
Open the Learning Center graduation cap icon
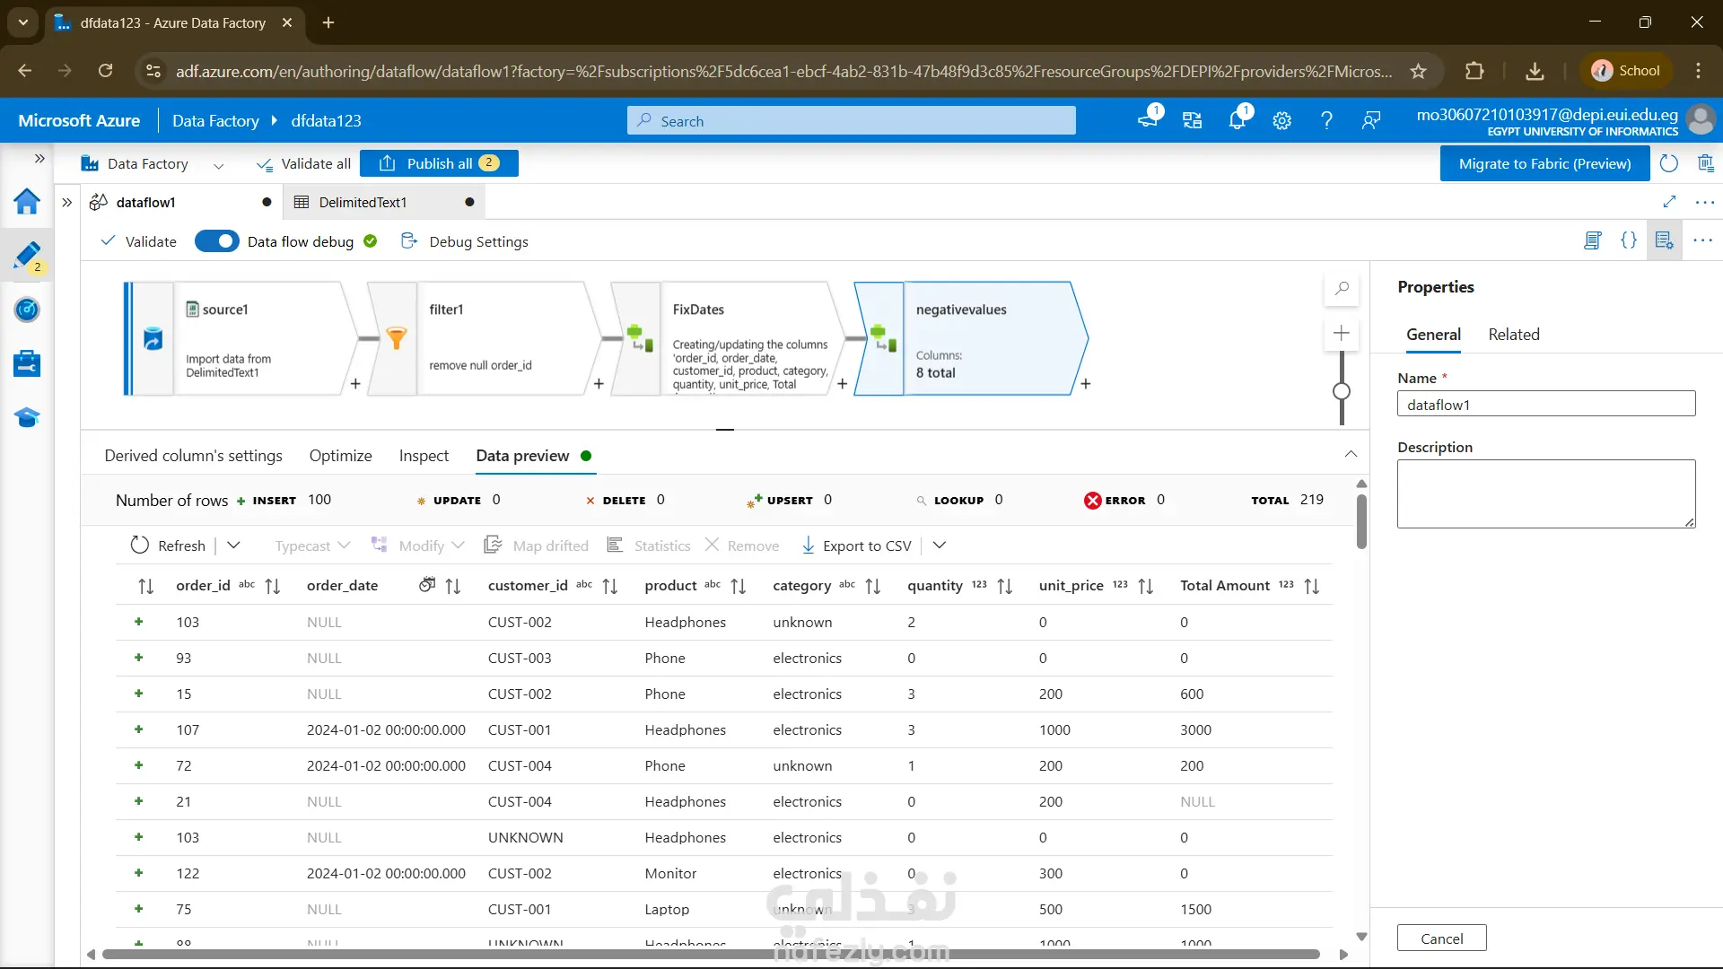point(27,417)
